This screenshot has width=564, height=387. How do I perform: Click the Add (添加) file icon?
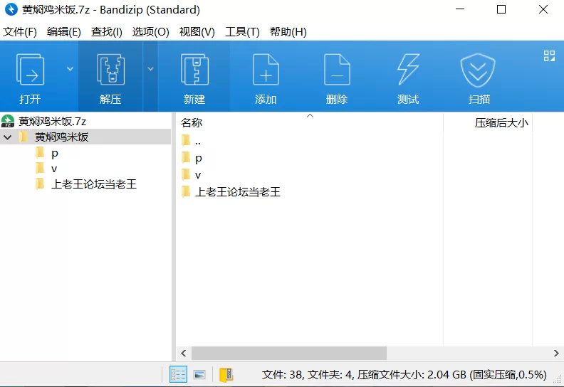pyautogui.click(x=266, y=69)
